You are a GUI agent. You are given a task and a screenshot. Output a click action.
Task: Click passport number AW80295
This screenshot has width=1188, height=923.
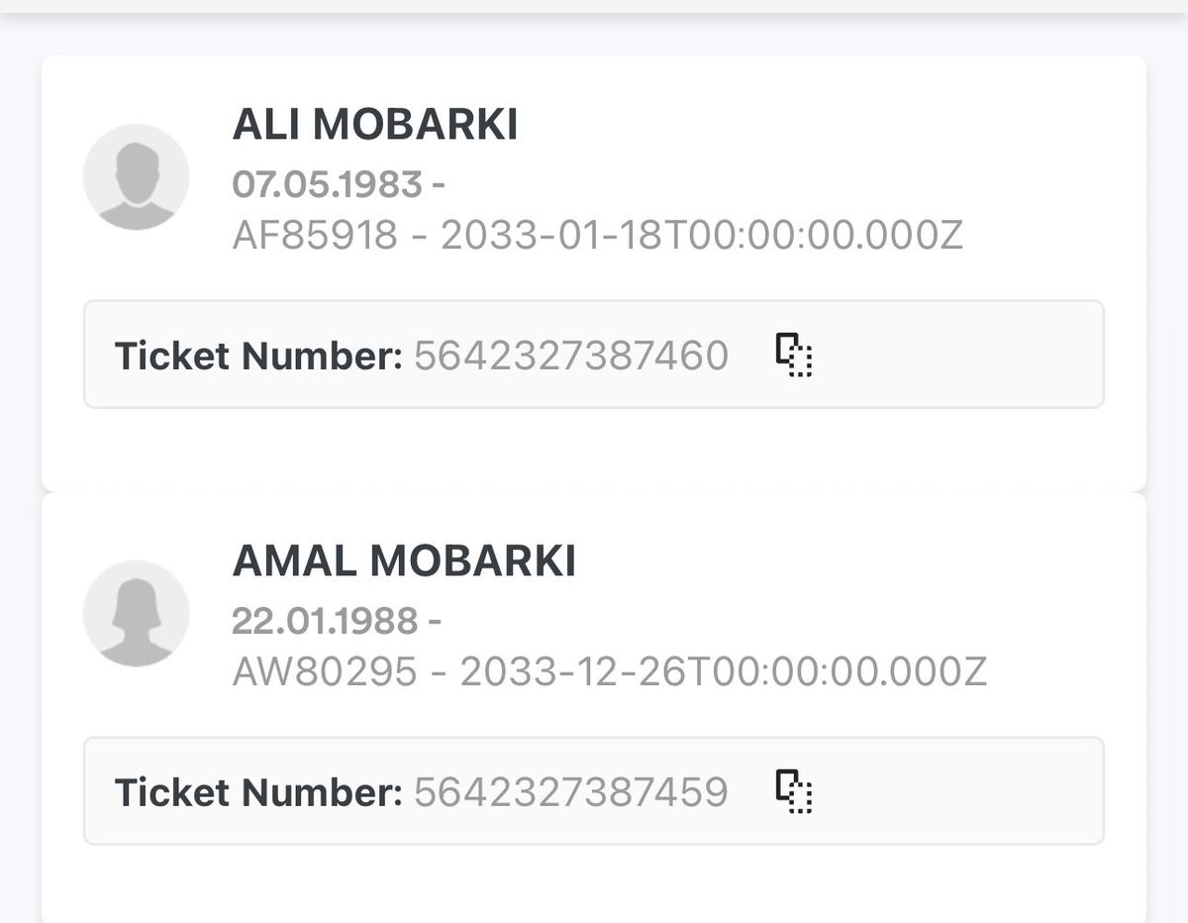tap(325, 672)
